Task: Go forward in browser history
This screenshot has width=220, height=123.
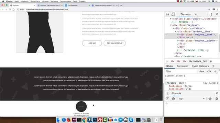Action: pyautogui.click(x=6, y=10)
